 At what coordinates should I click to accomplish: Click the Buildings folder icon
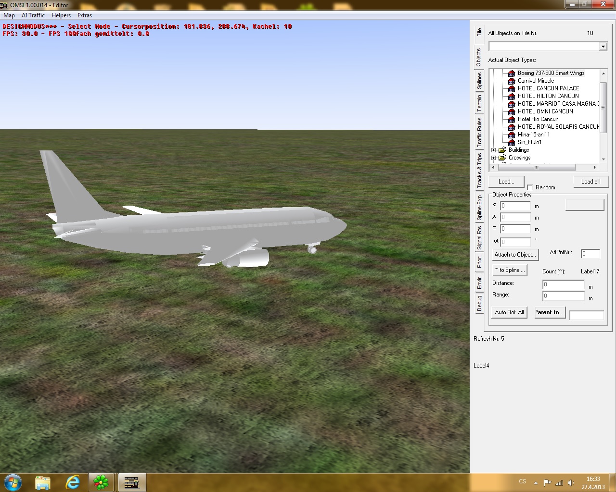502,150
